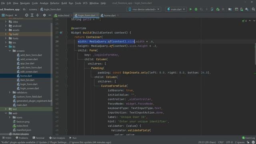Select custom_form_field.dart in project tree
256x144 pixels.
(29, 97)
